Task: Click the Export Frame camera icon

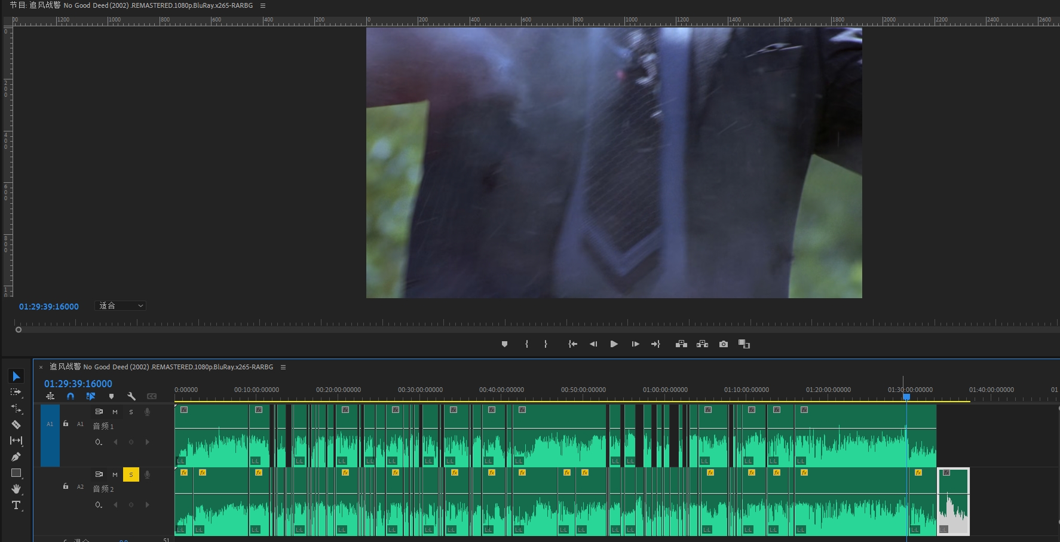Action: click(724, 344)
